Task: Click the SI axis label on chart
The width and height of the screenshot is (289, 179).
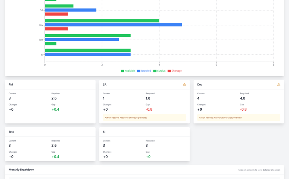Action: 42,54
